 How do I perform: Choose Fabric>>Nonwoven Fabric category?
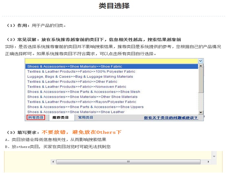click(x=112, y=87)
